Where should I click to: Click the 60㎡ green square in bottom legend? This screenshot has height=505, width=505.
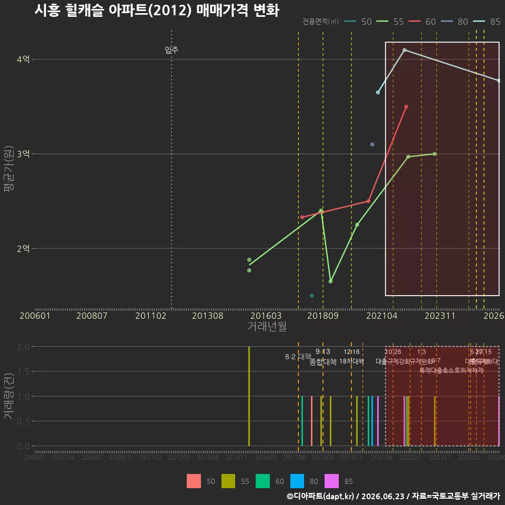(x=262, y=481)
